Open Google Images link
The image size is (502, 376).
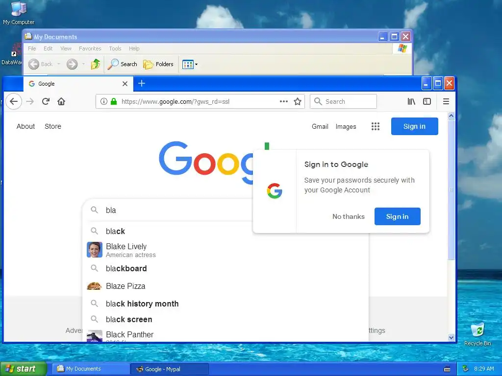coord(346,126)
